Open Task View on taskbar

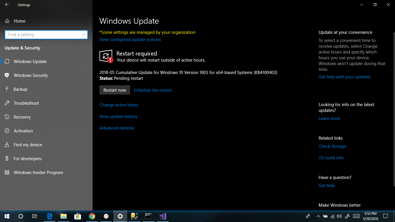(x=35, y=216)
